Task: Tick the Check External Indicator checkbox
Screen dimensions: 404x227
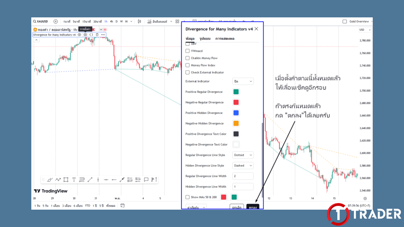Action: (x=187, y=73)
